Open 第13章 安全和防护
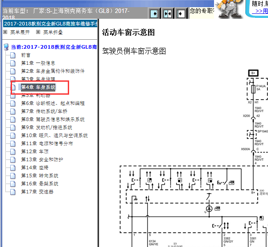This screenshot has height=247, width=268. pyautogui.click(x=42, y=159)
